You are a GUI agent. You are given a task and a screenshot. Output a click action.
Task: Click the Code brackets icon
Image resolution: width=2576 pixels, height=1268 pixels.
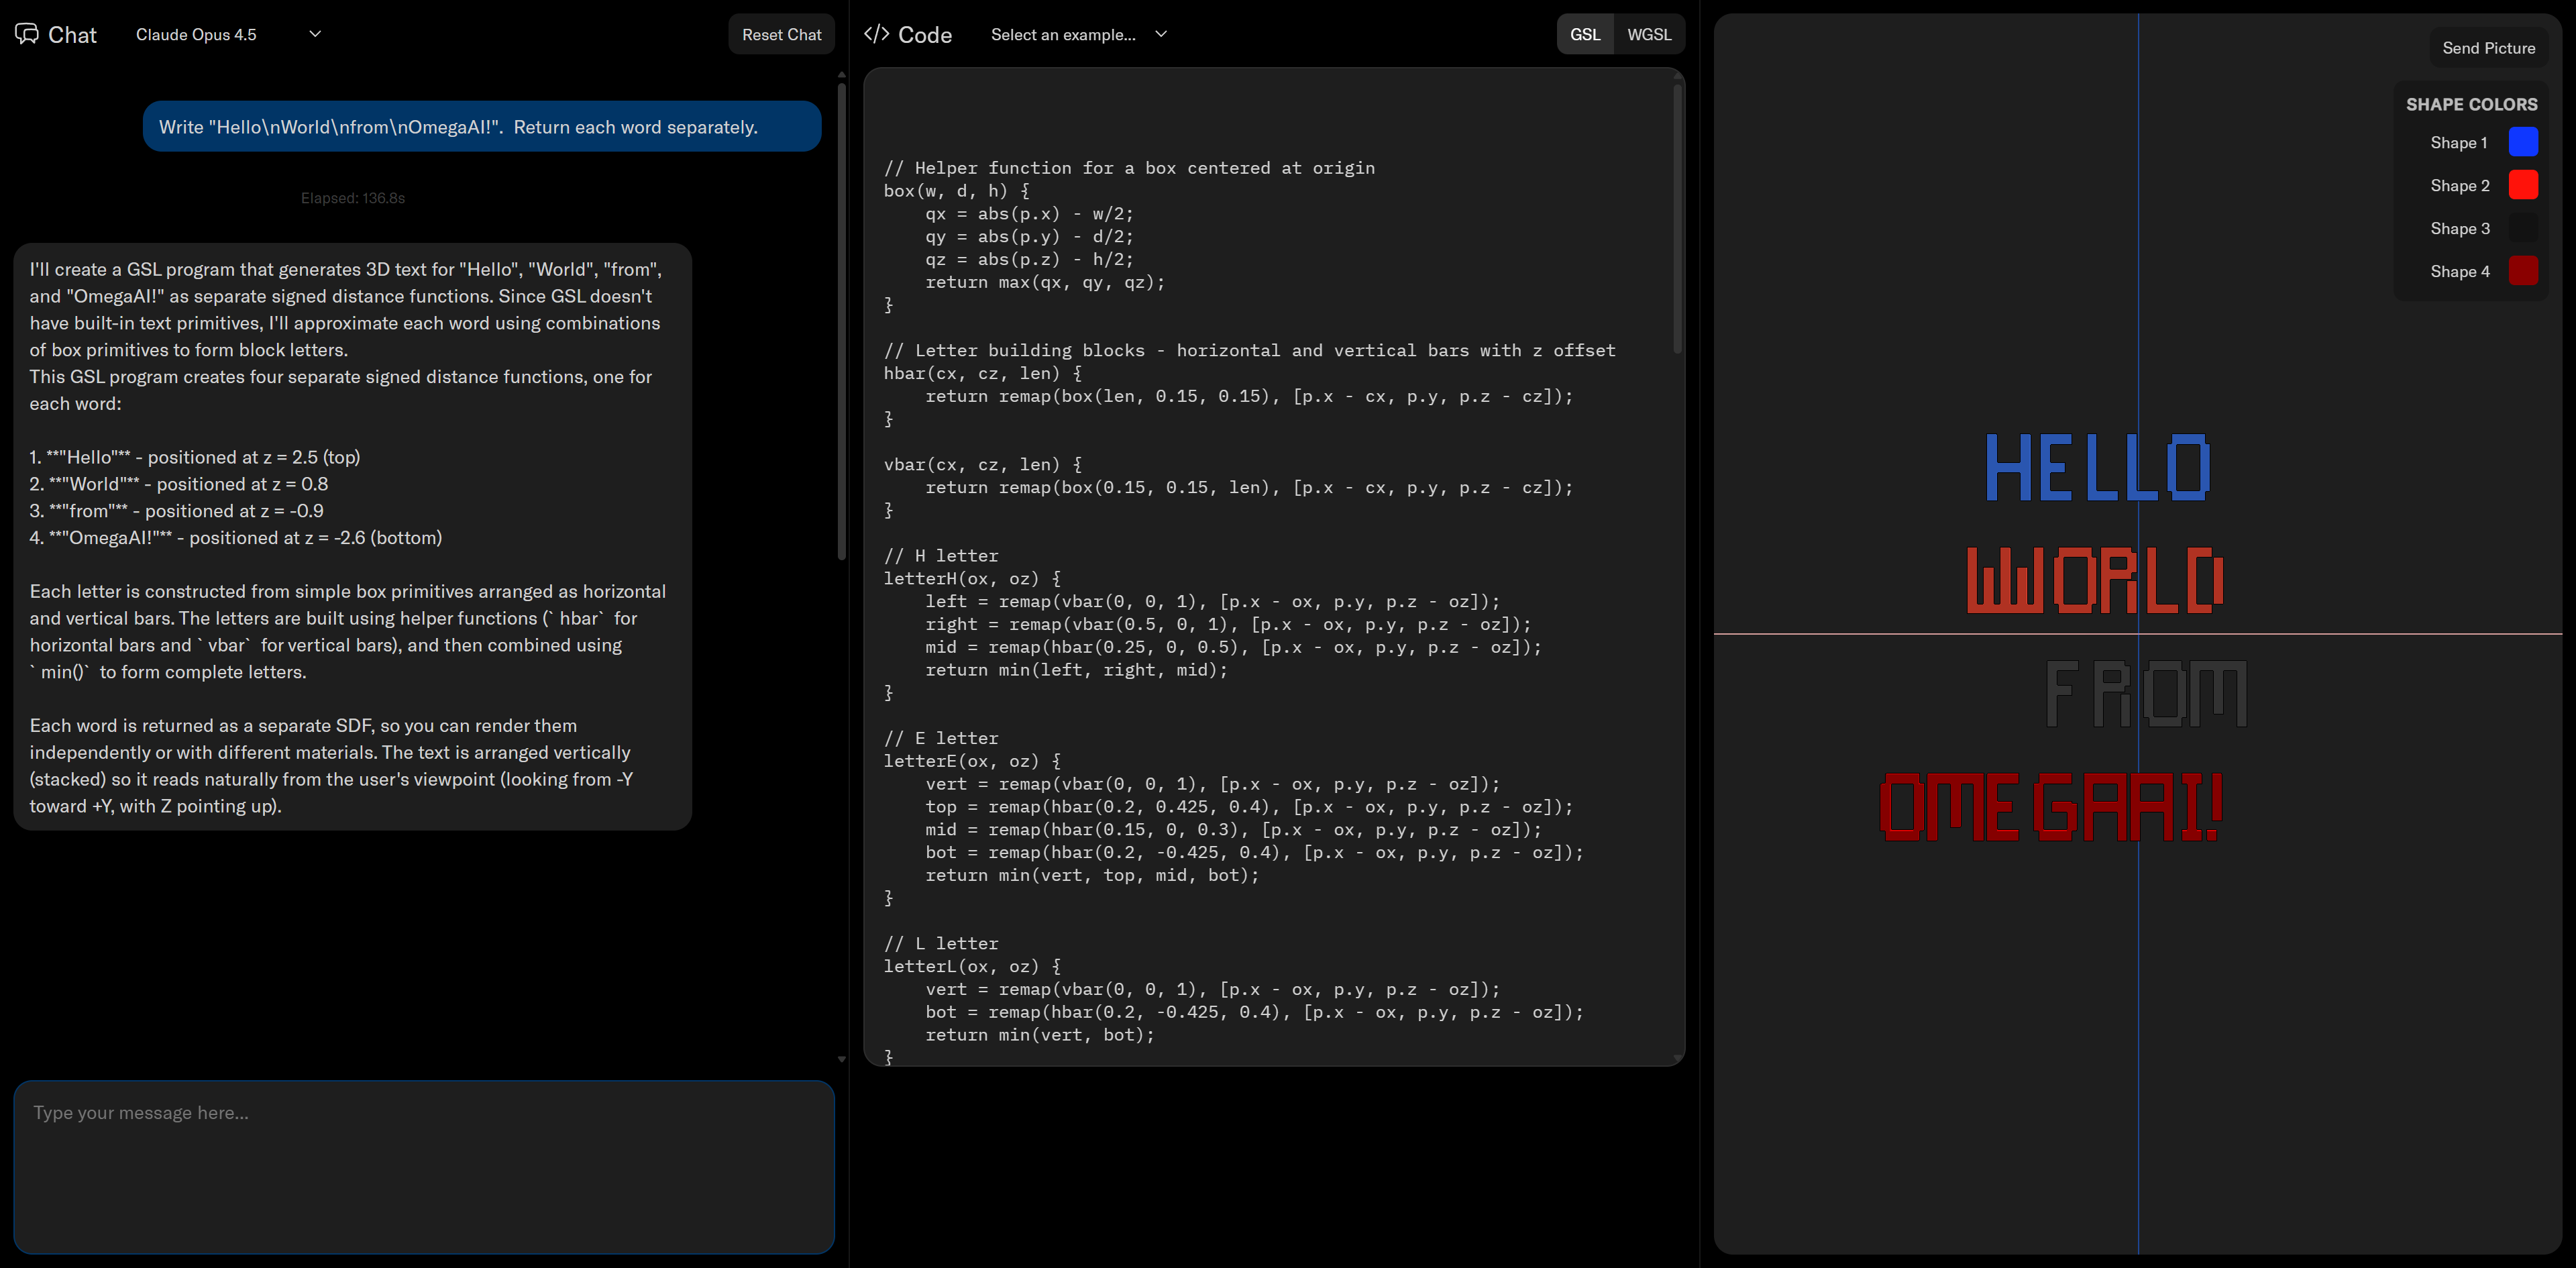(876, 34)
